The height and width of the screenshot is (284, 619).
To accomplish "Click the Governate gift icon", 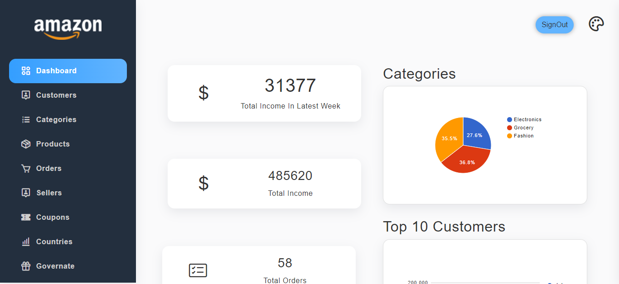I will click(x=26, y=266).
